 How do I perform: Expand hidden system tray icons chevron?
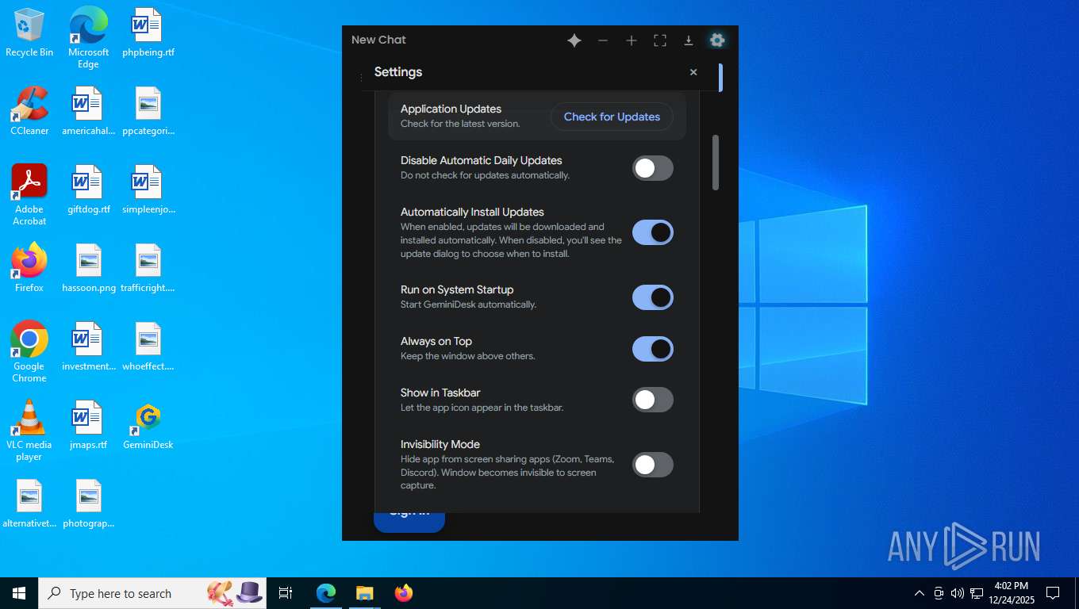[x=920, y=593]
